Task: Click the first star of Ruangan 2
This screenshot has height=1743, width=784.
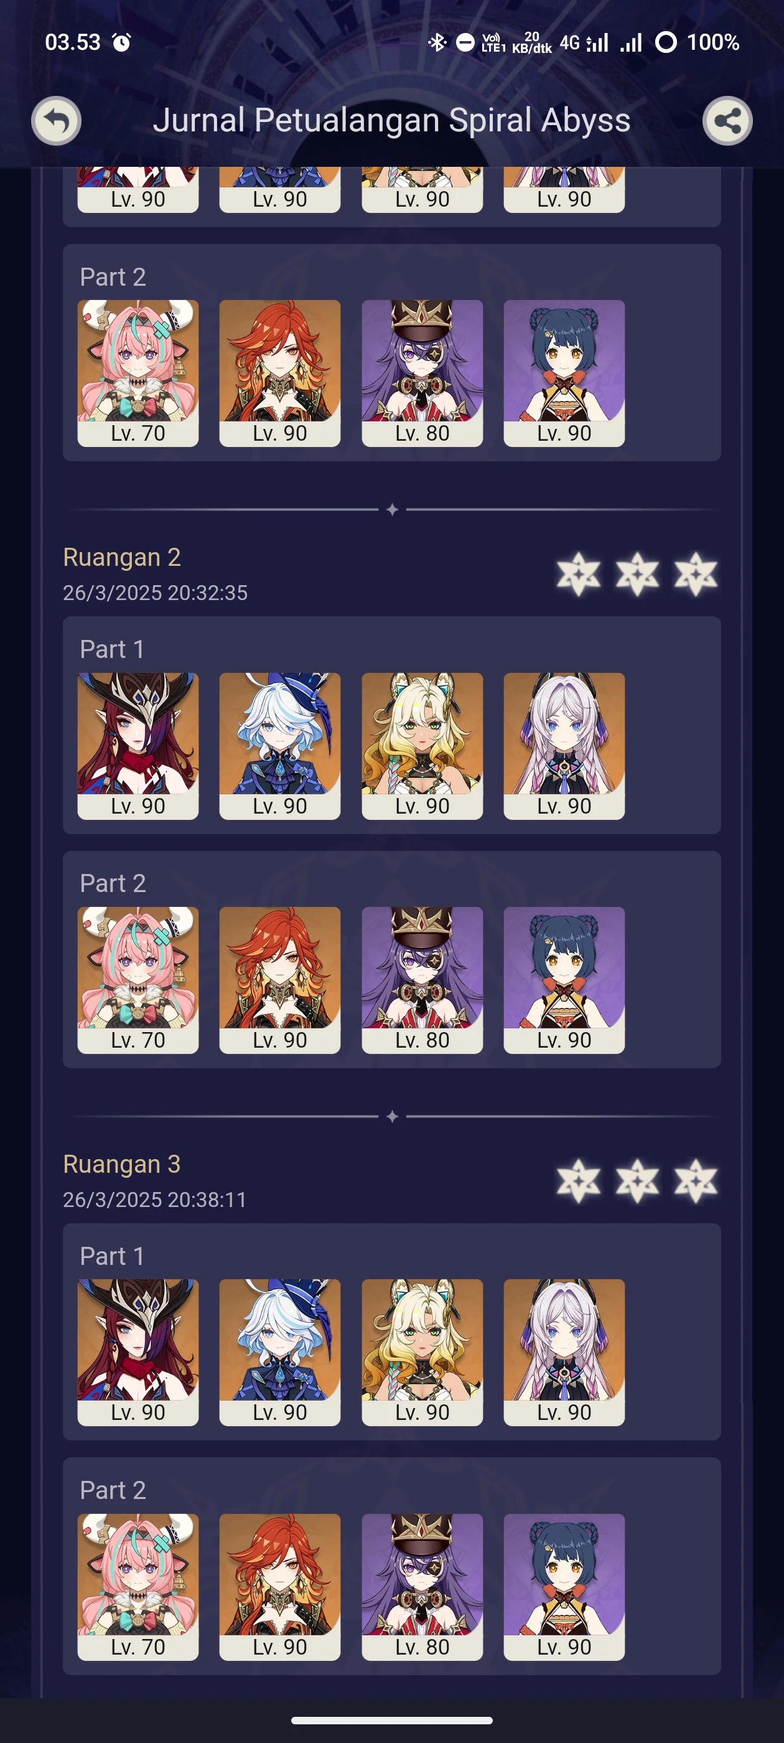Action: click(579, 574)
